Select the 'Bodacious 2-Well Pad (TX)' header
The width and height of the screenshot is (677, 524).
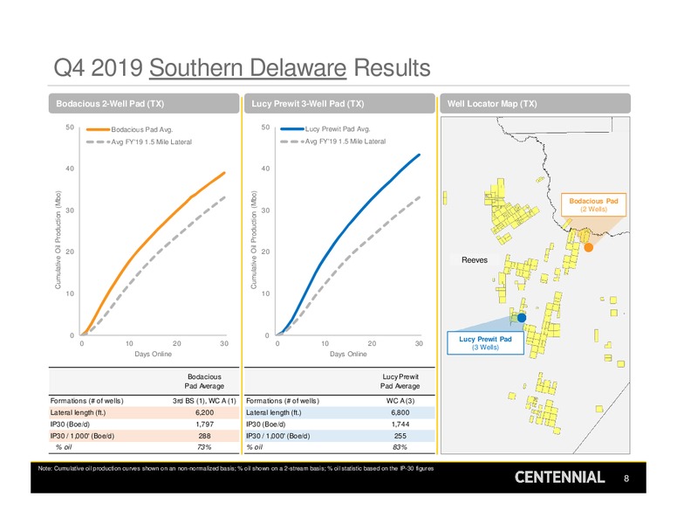(144, 104)
